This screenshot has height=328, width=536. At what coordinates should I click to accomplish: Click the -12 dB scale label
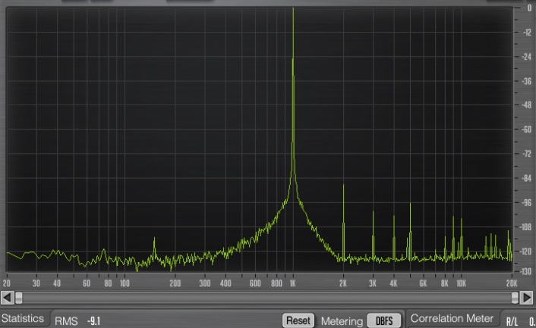click(527, 33)
